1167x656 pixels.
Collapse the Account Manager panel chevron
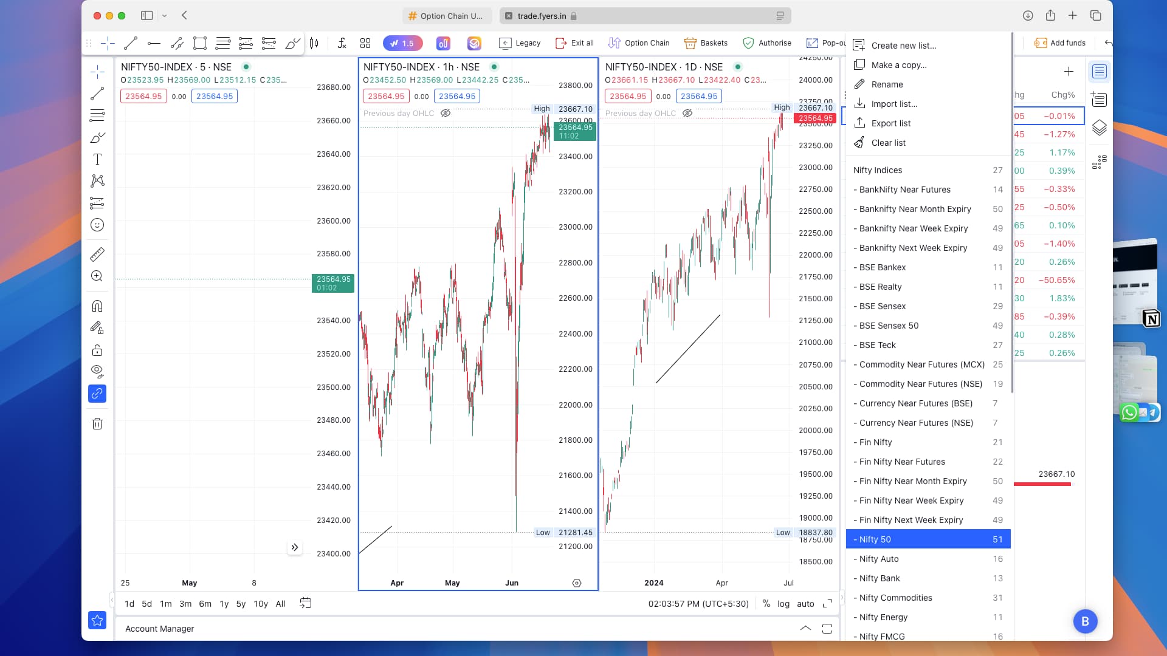805,628
